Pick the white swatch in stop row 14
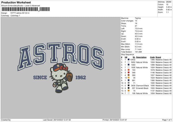 129,93
